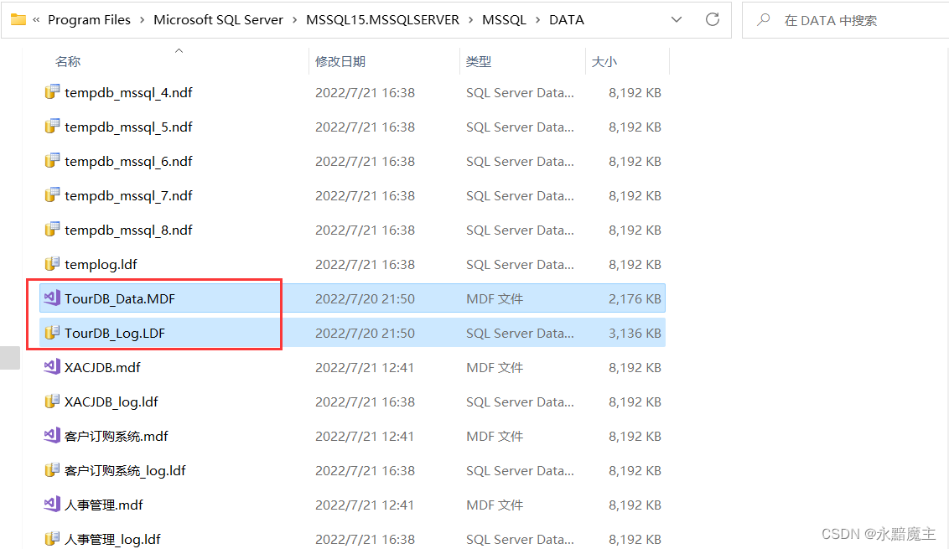This screenshot has width=949, height=549.
Task: Select file name TourDB_Log.LDF
Action: pyautogui.click(x=115, y=333)
